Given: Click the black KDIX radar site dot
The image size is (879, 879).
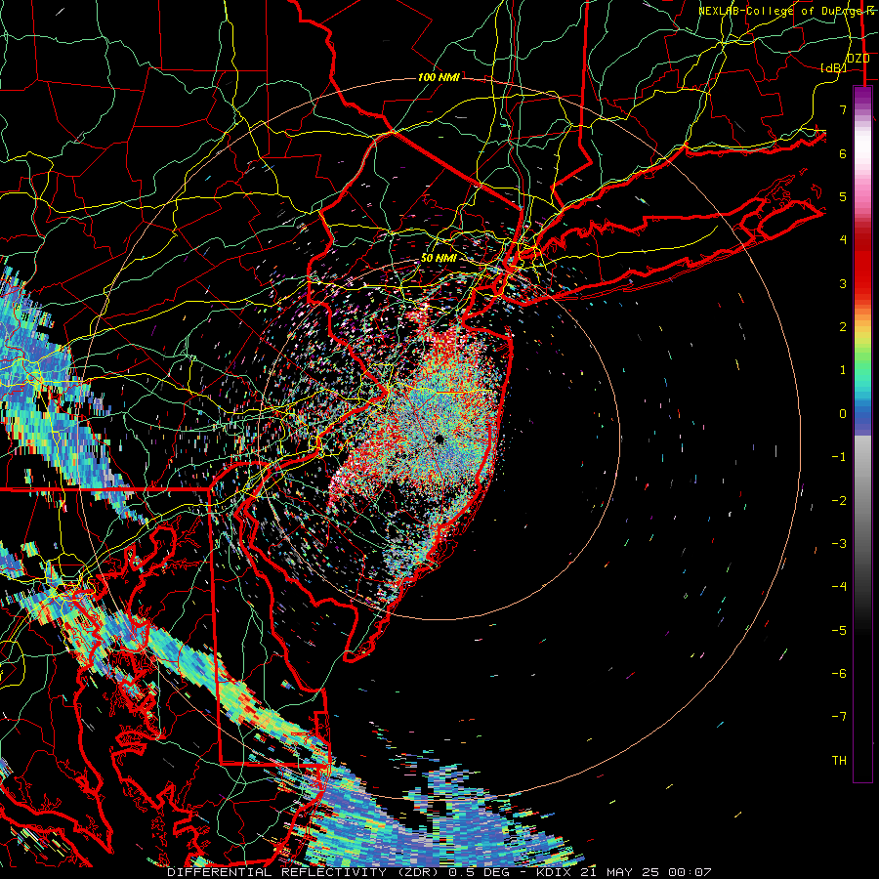Looking at the screenshot, I should tap(439, 439).
